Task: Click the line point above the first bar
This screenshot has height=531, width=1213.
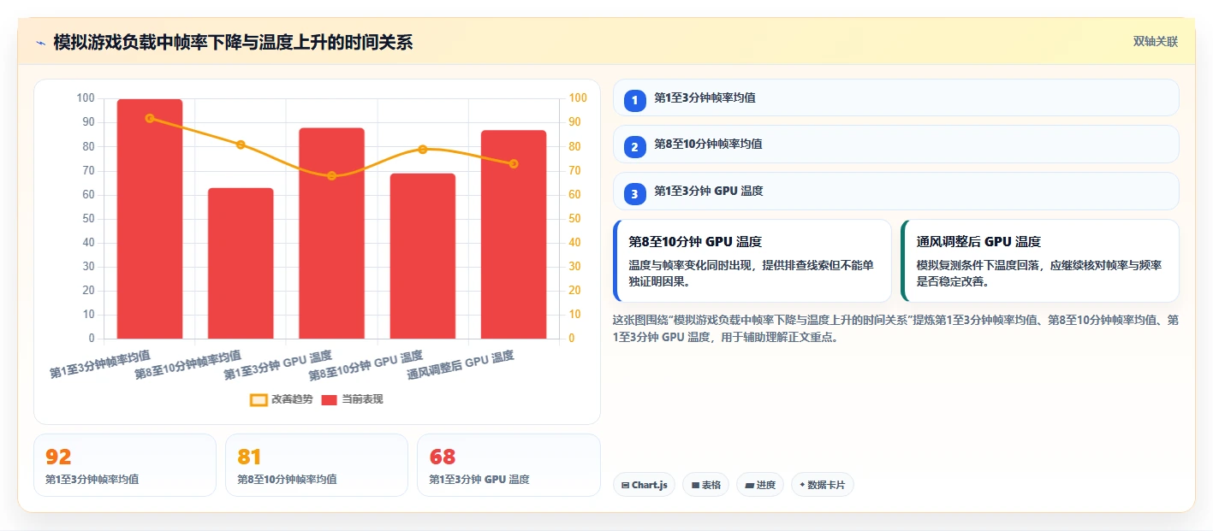Action: click(x=150, y=118)
